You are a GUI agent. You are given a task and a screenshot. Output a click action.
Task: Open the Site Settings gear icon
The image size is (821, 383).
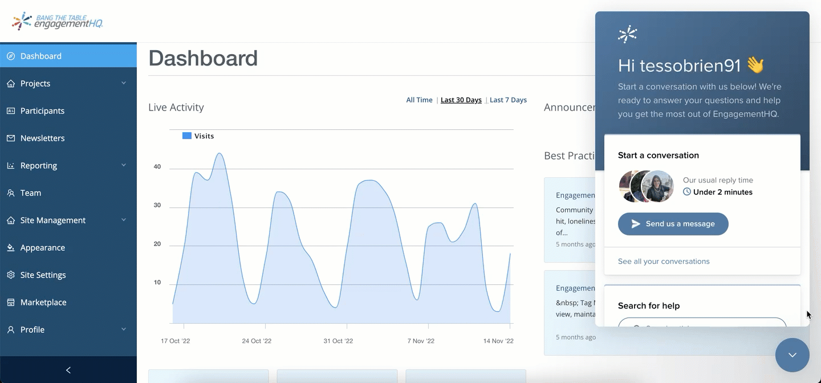tap(11, 275)
